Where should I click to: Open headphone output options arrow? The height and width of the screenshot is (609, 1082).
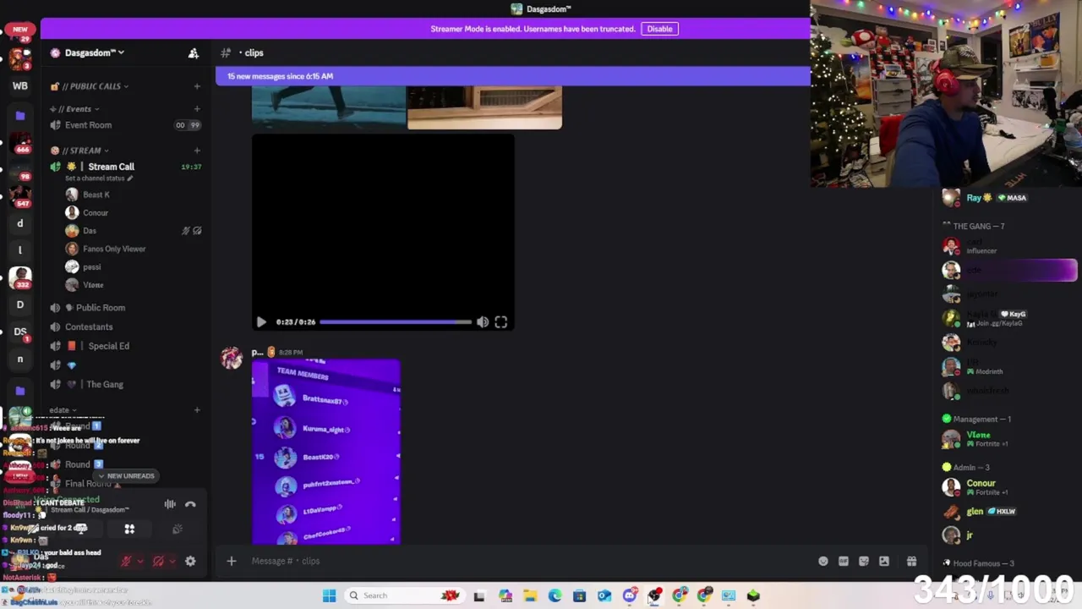(172, 561)
